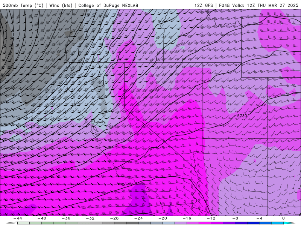Click the 5730 height contour label

tap(242, 116)
